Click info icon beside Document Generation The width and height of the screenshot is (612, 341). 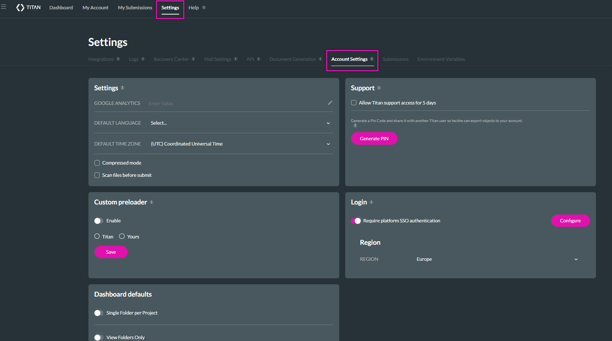tap(320, 59)
